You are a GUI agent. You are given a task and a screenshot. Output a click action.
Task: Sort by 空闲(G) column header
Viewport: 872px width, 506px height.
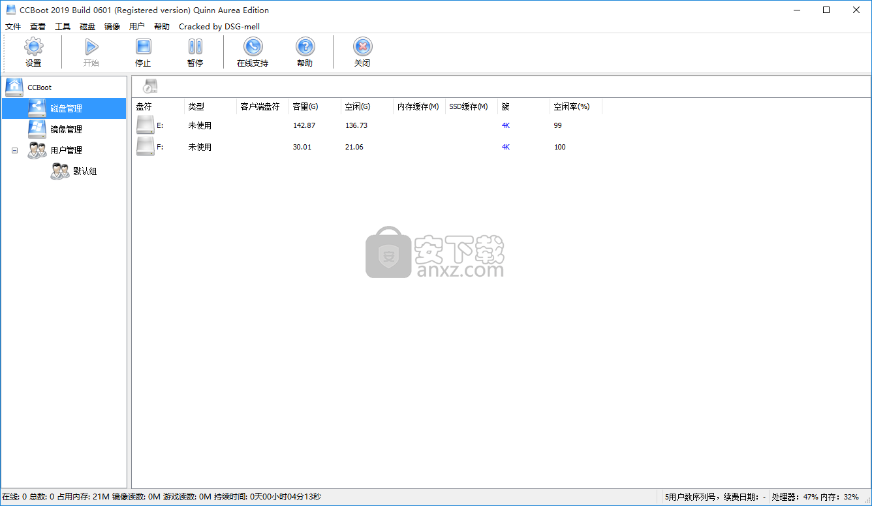[x=367, y=106]
